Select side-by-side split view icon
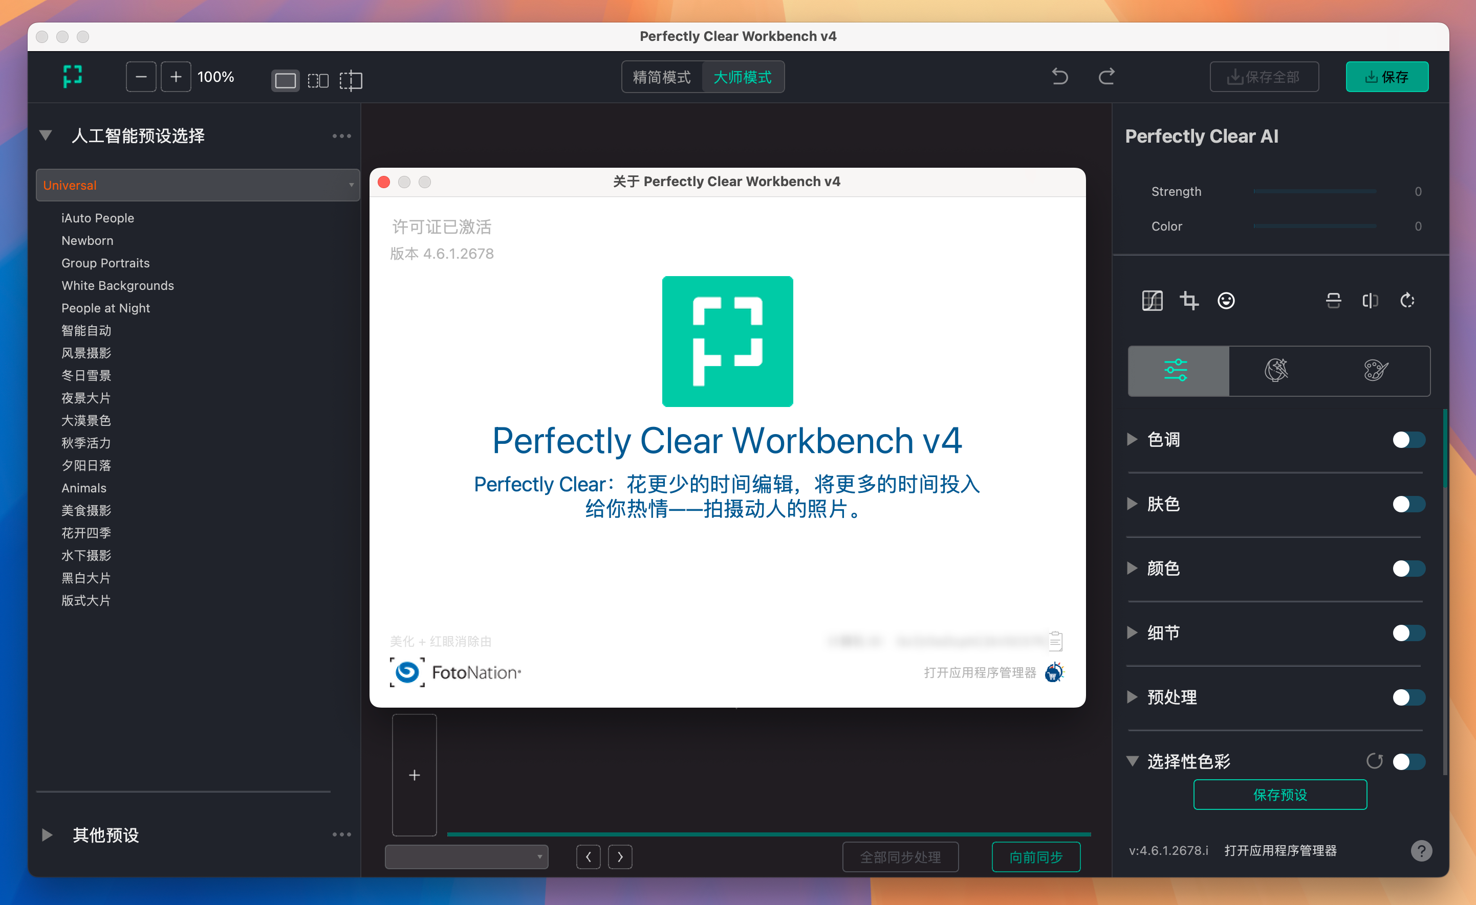The width and height of the screenshot is (1476, 905). click(318, 80)
